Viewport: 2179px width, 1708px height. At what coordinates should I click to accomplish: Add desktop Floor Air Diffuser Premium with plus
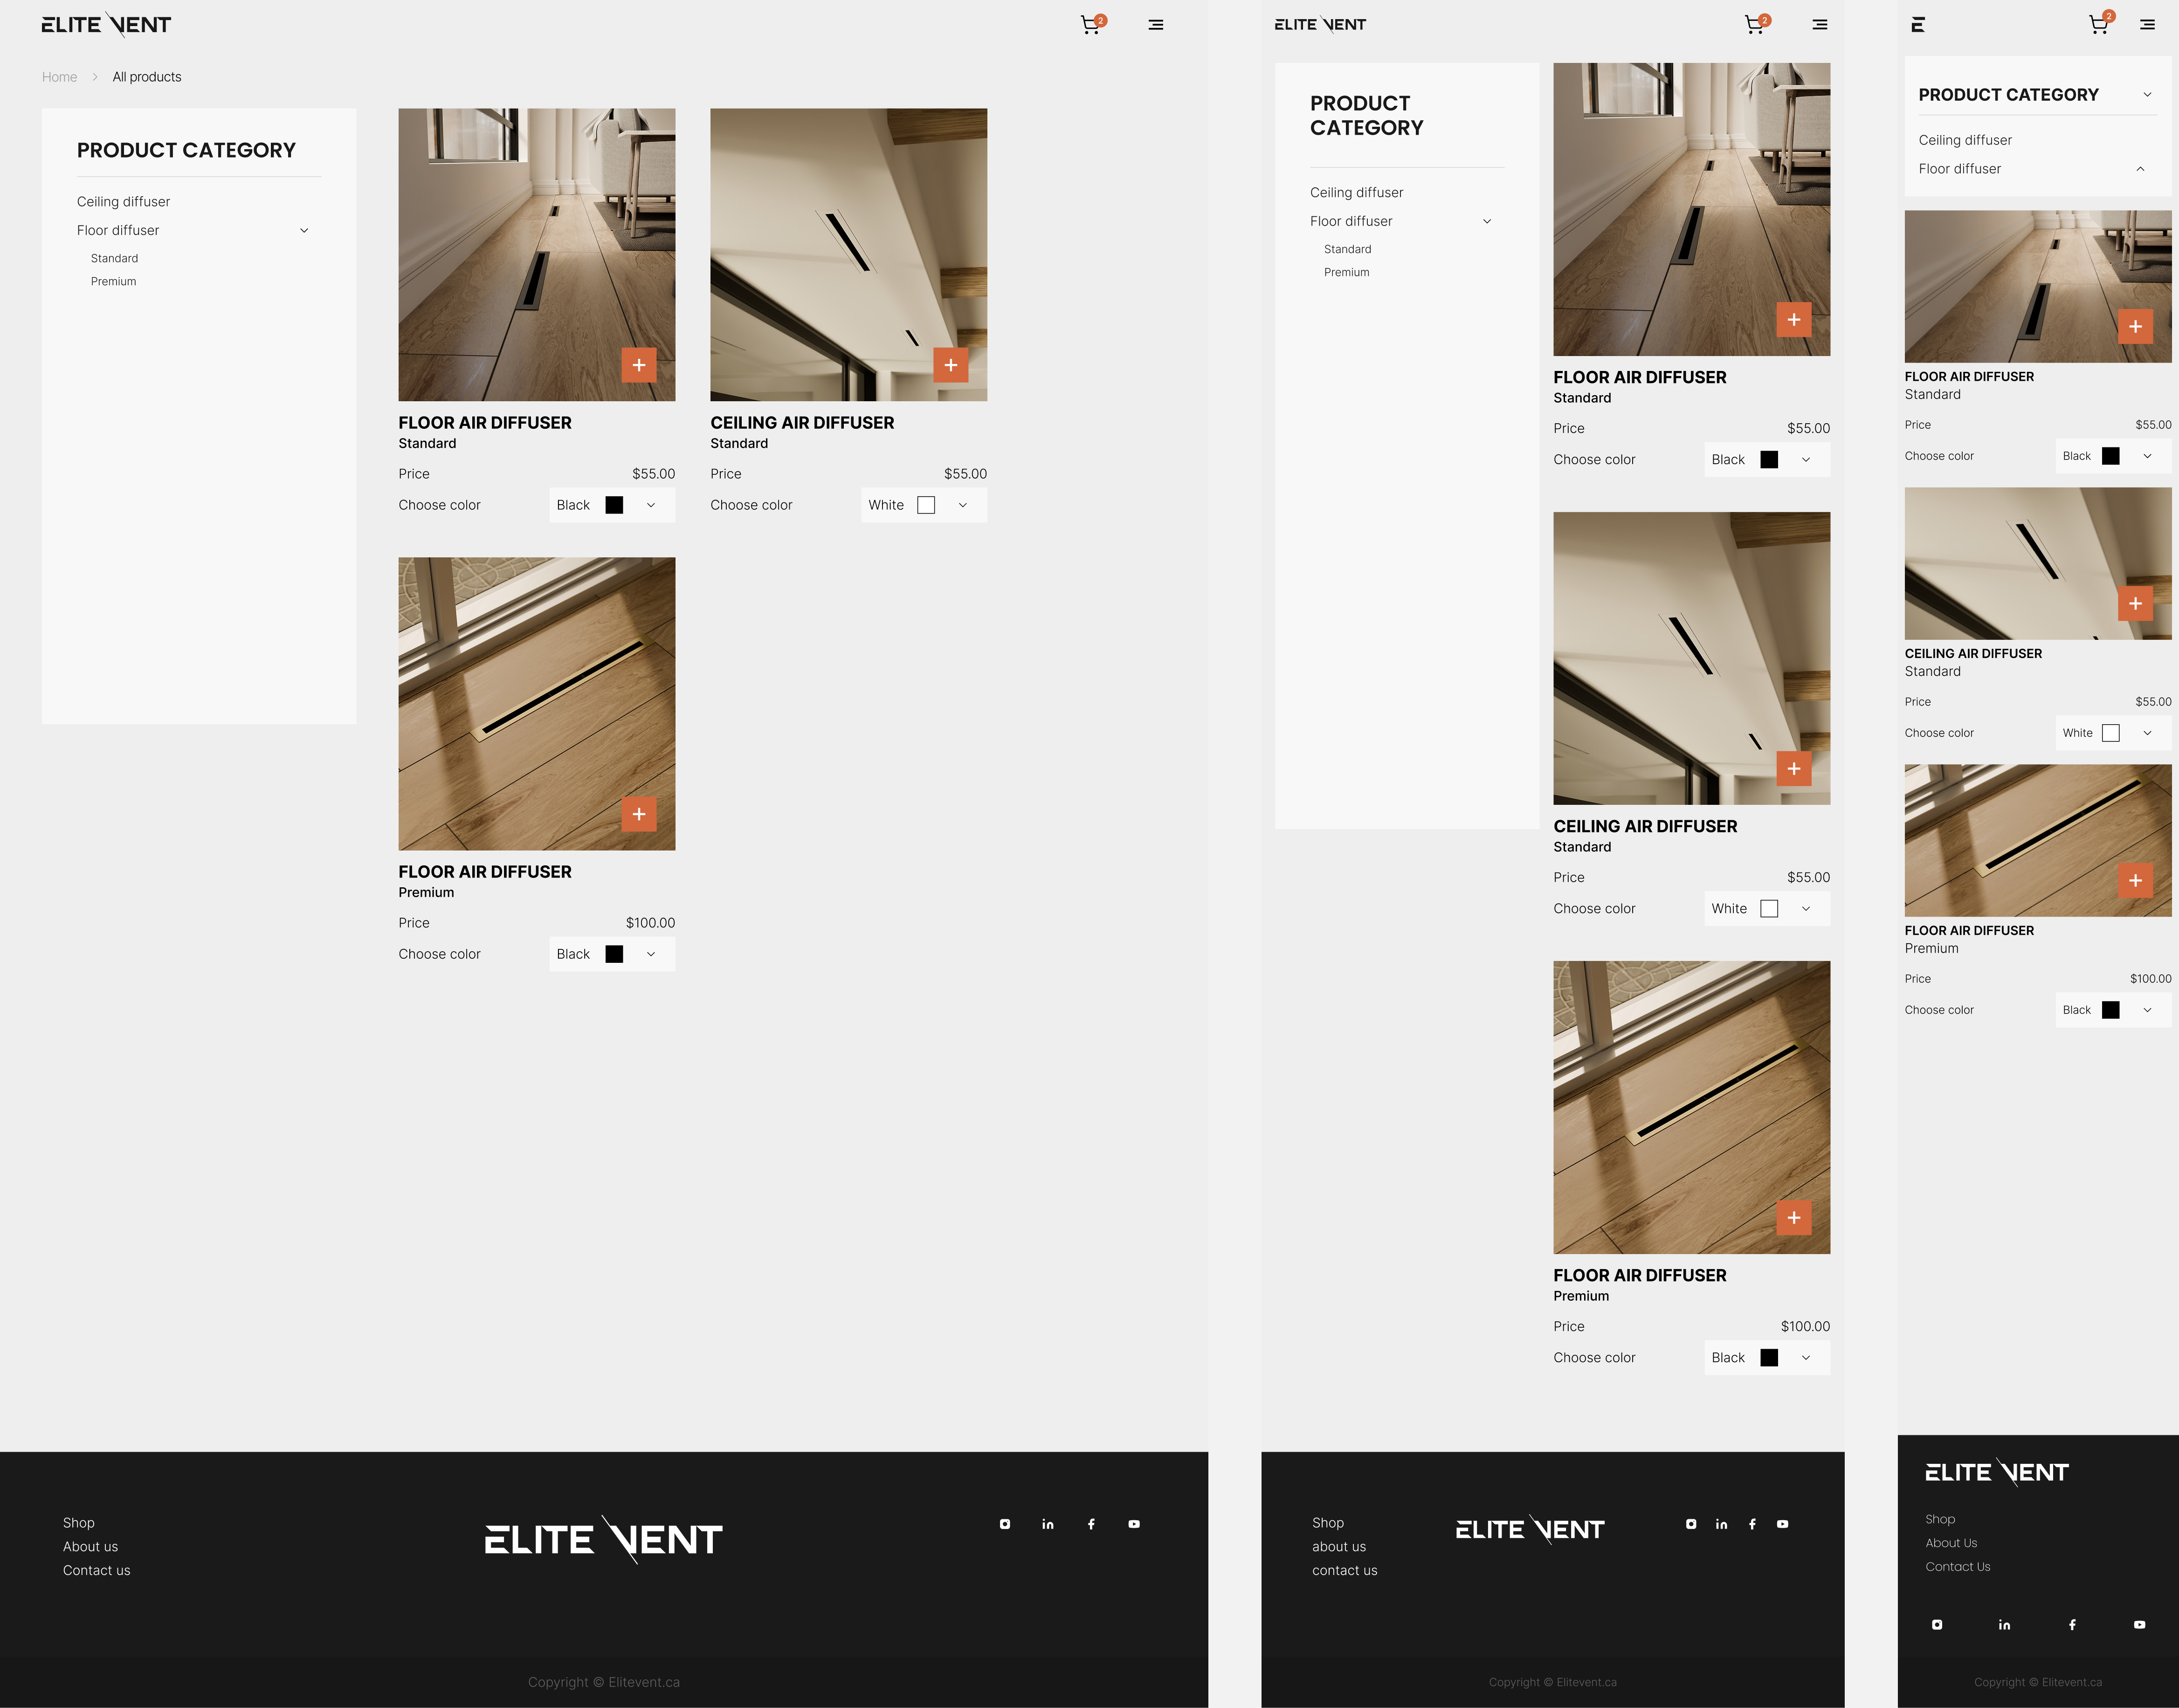pyautogui.click(x=638, y=814)
